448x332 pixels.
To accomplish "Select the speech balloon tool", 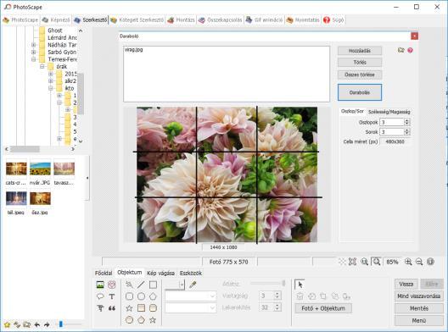I will pos(100,296).
